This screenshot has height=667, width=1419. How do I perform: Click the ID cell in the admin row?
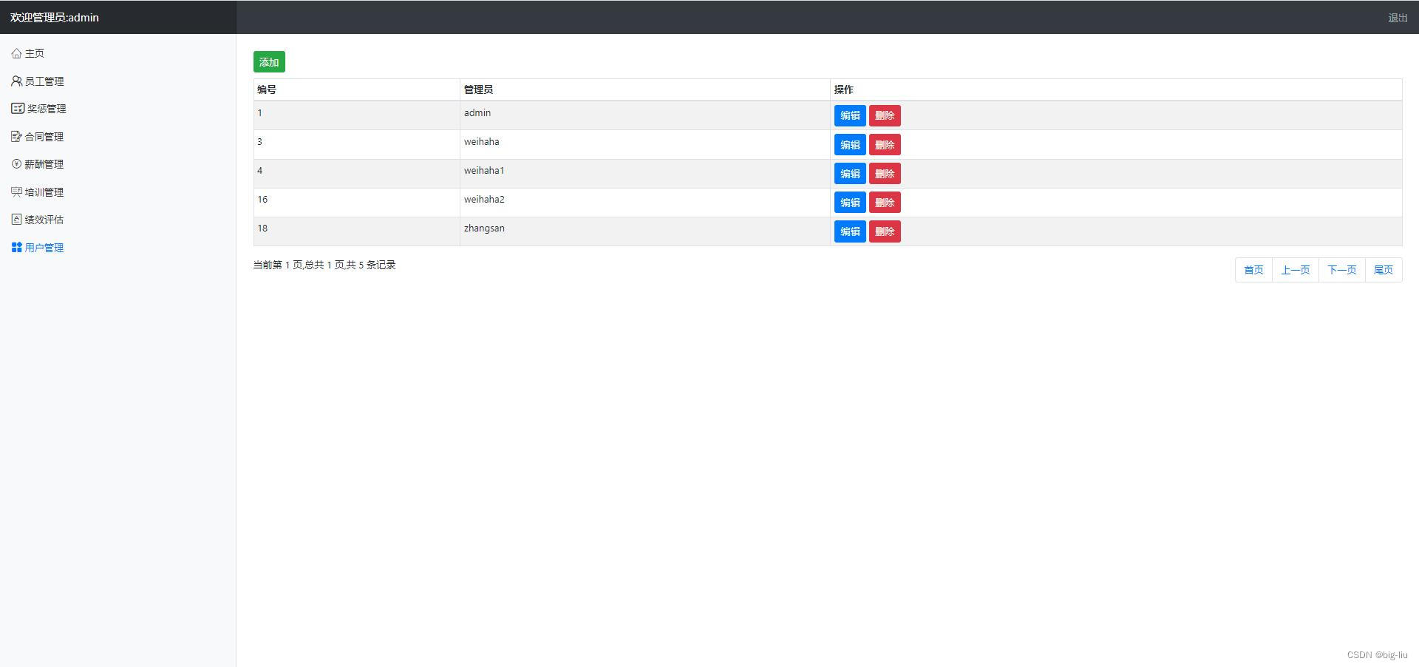[357, 115]
